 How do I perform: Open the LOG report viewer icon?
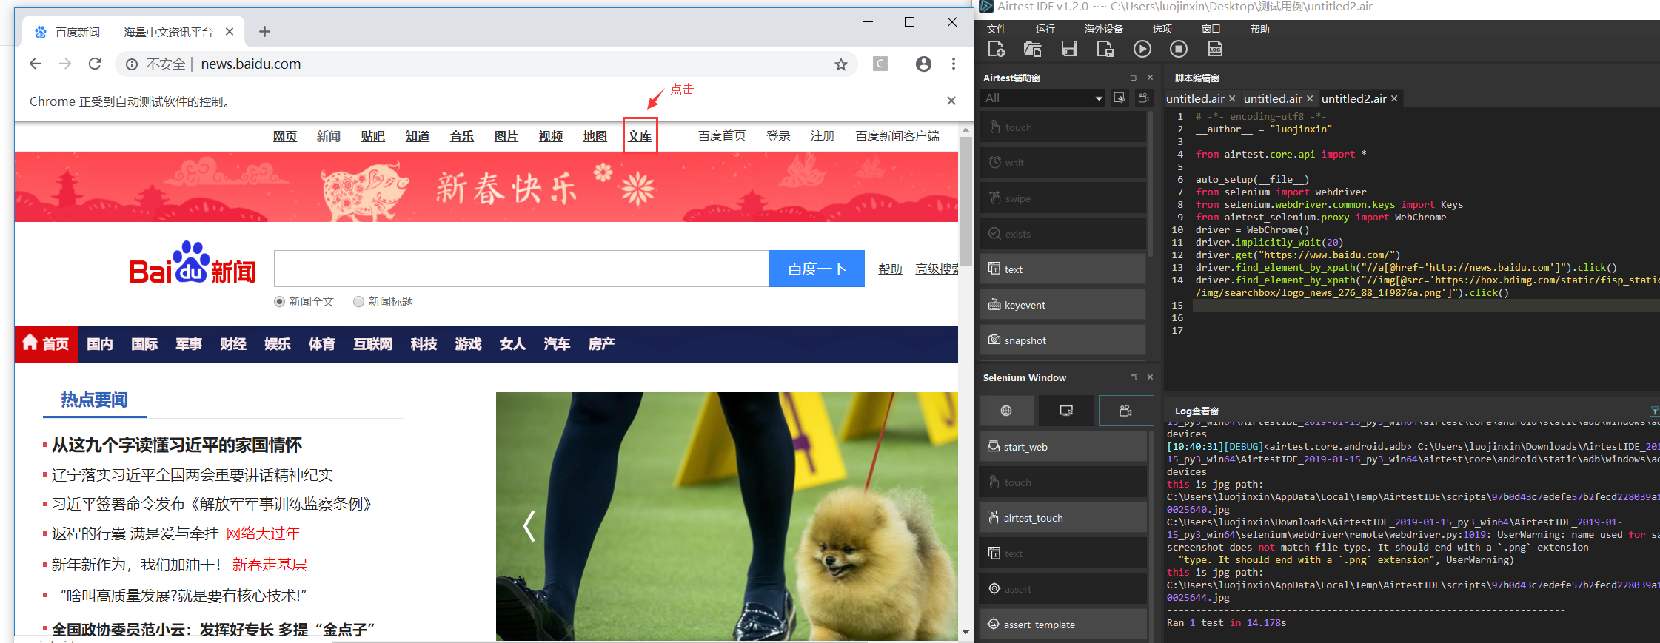pos(1215,49)
